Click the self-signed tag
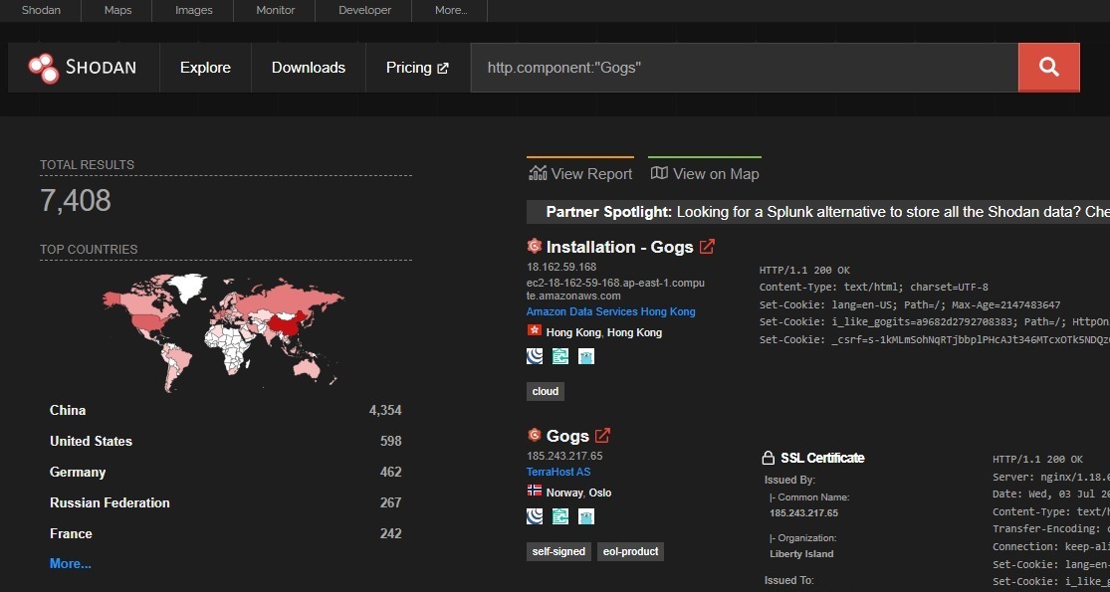Viewport: 1110px width, 592px height. tap(558, 551)
